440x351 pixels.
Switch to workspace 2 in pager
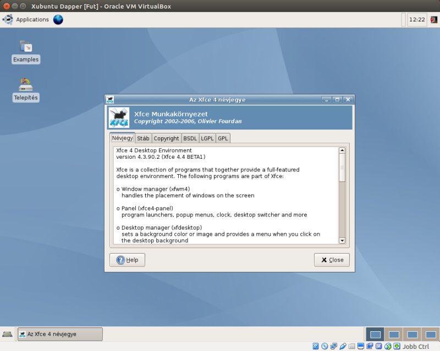[x=394, y=335]
